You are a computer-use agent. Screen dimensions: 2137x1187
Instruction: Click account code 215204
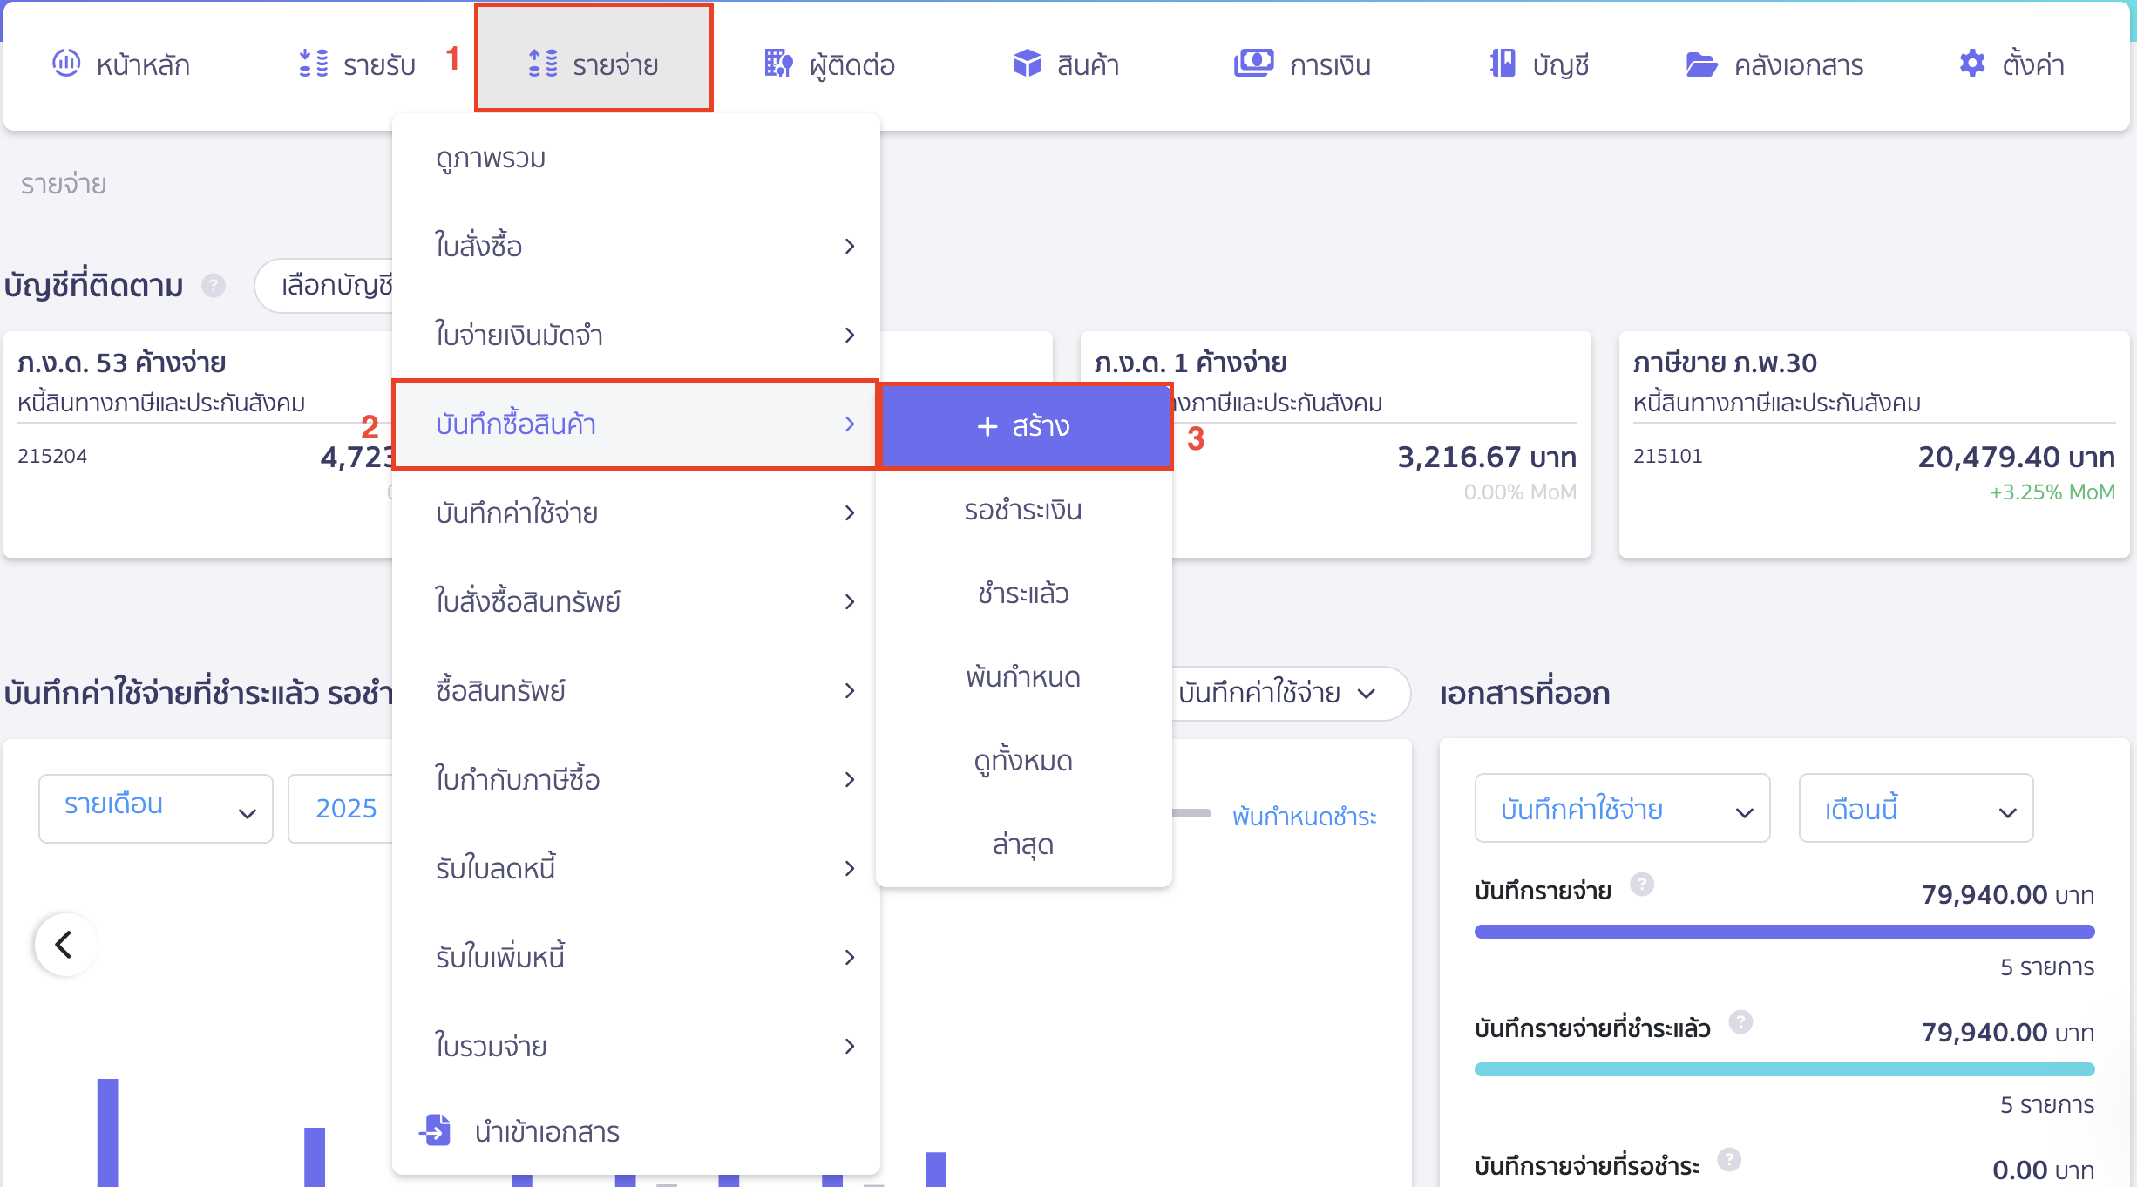coord(52,456)
